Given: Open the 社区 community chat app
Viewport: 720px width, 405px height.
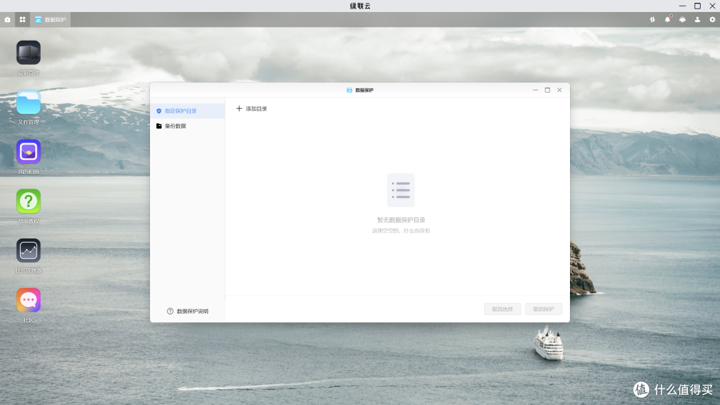Looking at the screenshot, I should tap(29, 300).
